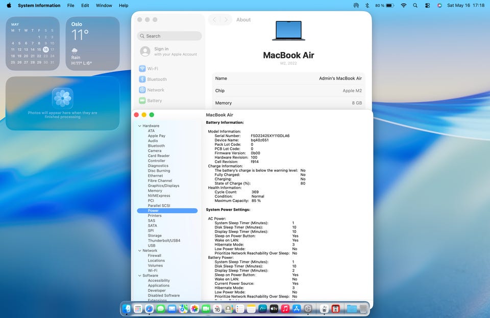Go back in System Settings window
Viewport: 490px width, 318px height.
214,20
